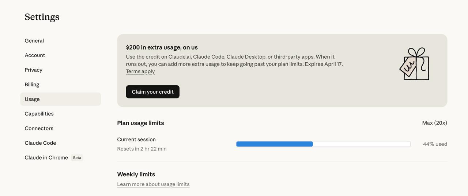Viewport: 468px width, 196px height.
Task: Click the $200 in extra usage headline
Action: coord(162,47)
